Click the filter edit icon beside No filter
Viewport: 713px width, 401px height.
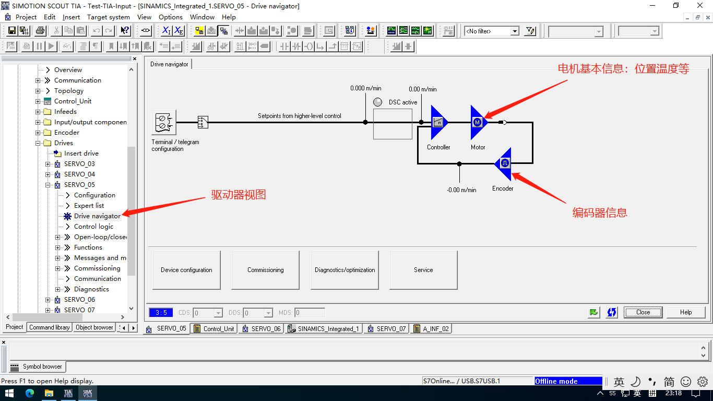click(x=530, y=31)
